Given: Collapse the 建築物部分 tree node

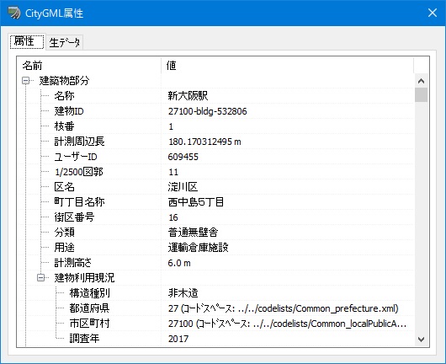Looking at the screenshot, I should 25,81.
